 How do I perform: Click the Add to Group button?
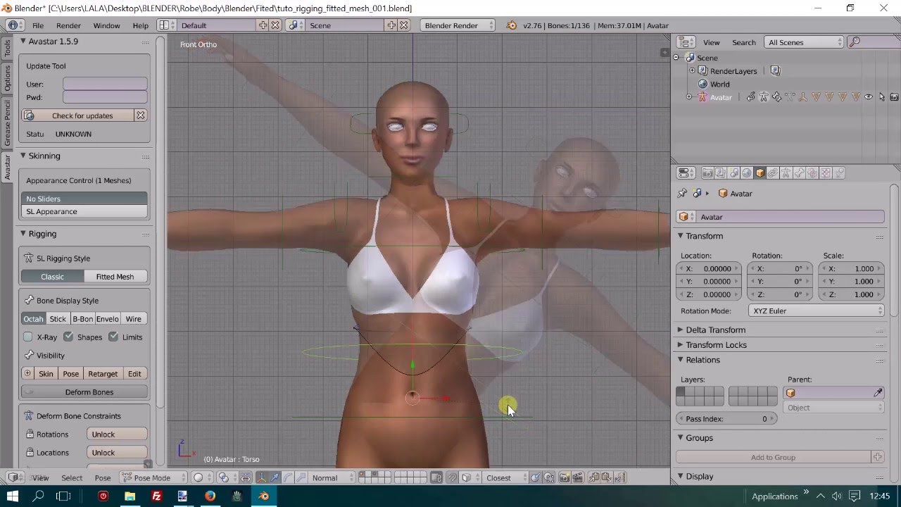(x=773, y=457)
